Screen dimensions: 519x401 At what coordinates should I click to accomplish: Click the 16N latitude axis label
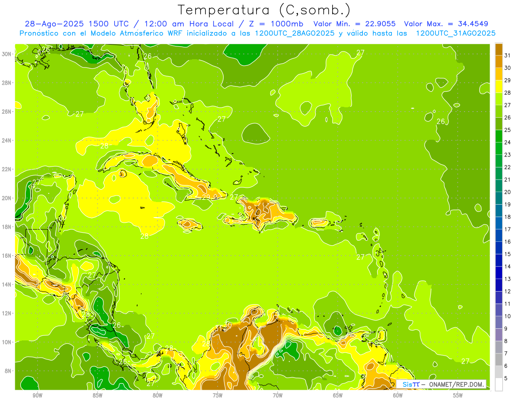(x=7, y=256)
